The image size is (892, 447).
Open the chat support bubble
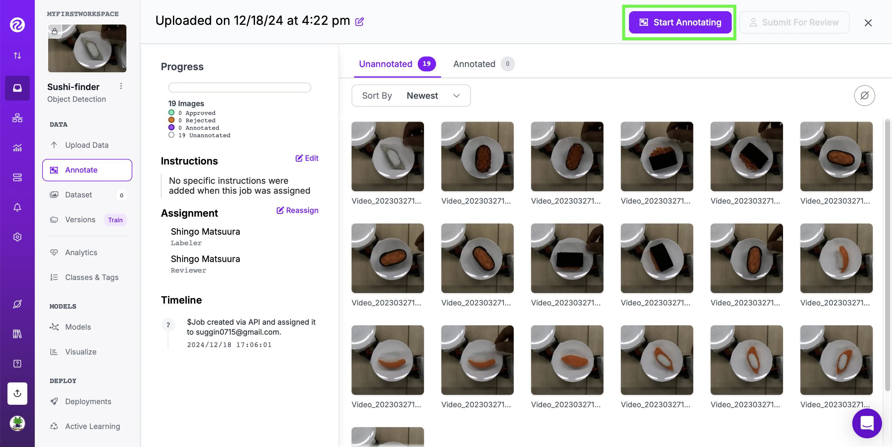coord(867,423)
